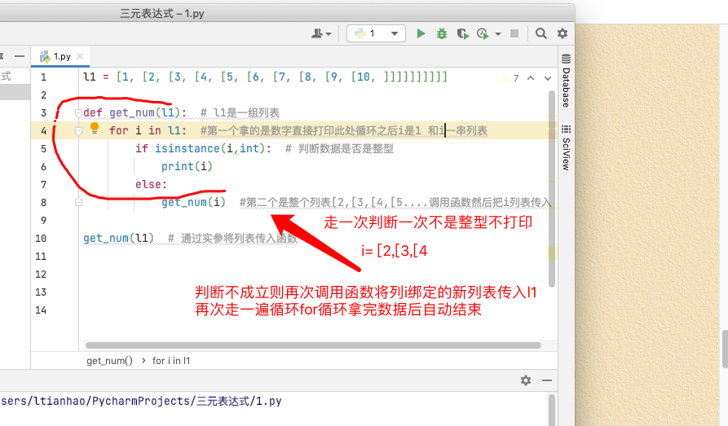Image resolution: width=728 pixels, height=426 pixels.
Task: Click the editor vertical scrollbar
Action: click(x=552, y=188)
